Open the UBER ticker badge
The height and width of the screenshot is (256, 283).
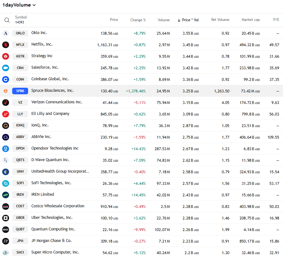click(20, 218)
